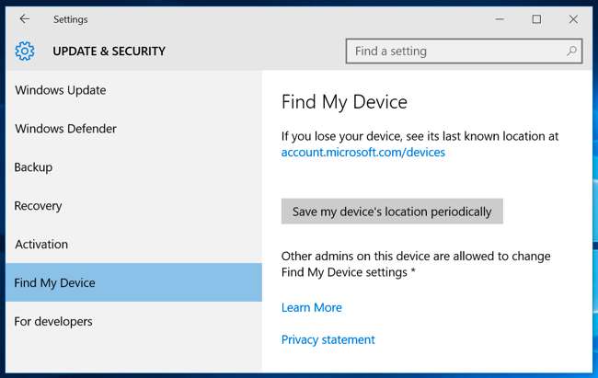Maximize the Settings window
Image resolution: width=598 pixels, height=378 pixels.
pyautogui.click(x=536, y=19)
